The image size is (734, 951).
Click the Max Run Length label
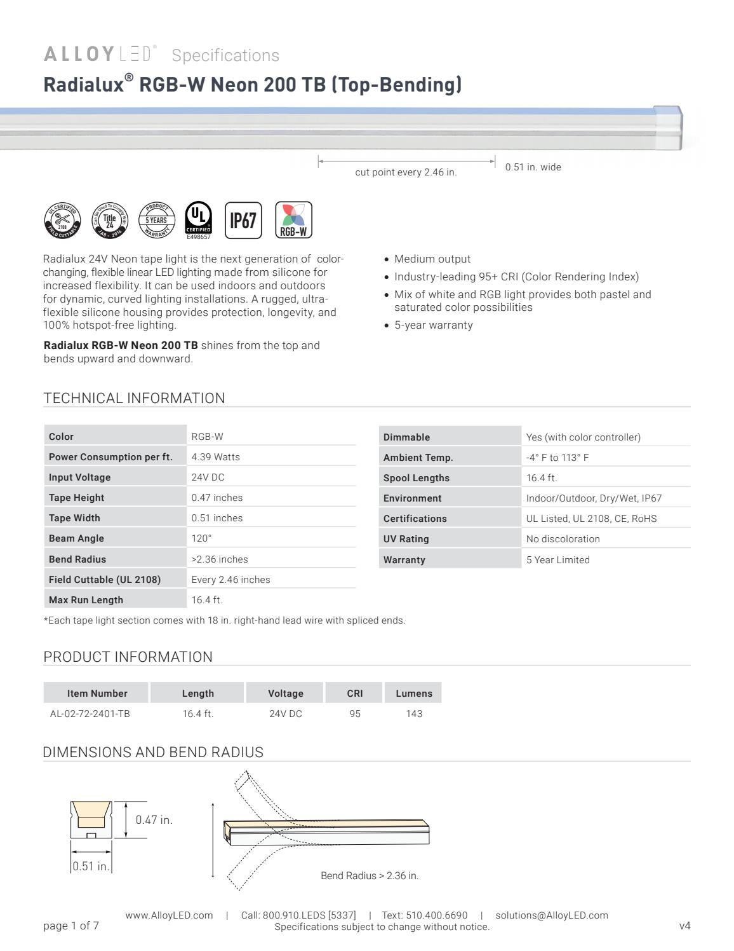click(x=86, y=600)
